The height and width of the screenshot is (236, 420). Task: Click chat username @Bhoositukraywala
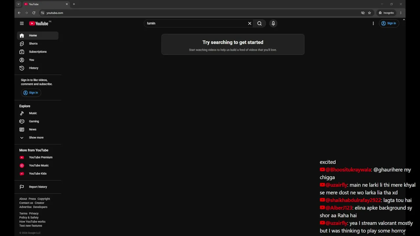coord(348,170)
